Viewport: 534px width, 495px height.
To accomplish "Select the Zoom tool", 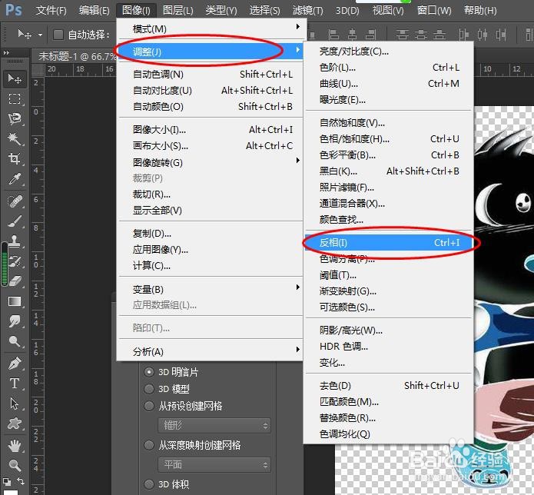I will tap(15, 465).
